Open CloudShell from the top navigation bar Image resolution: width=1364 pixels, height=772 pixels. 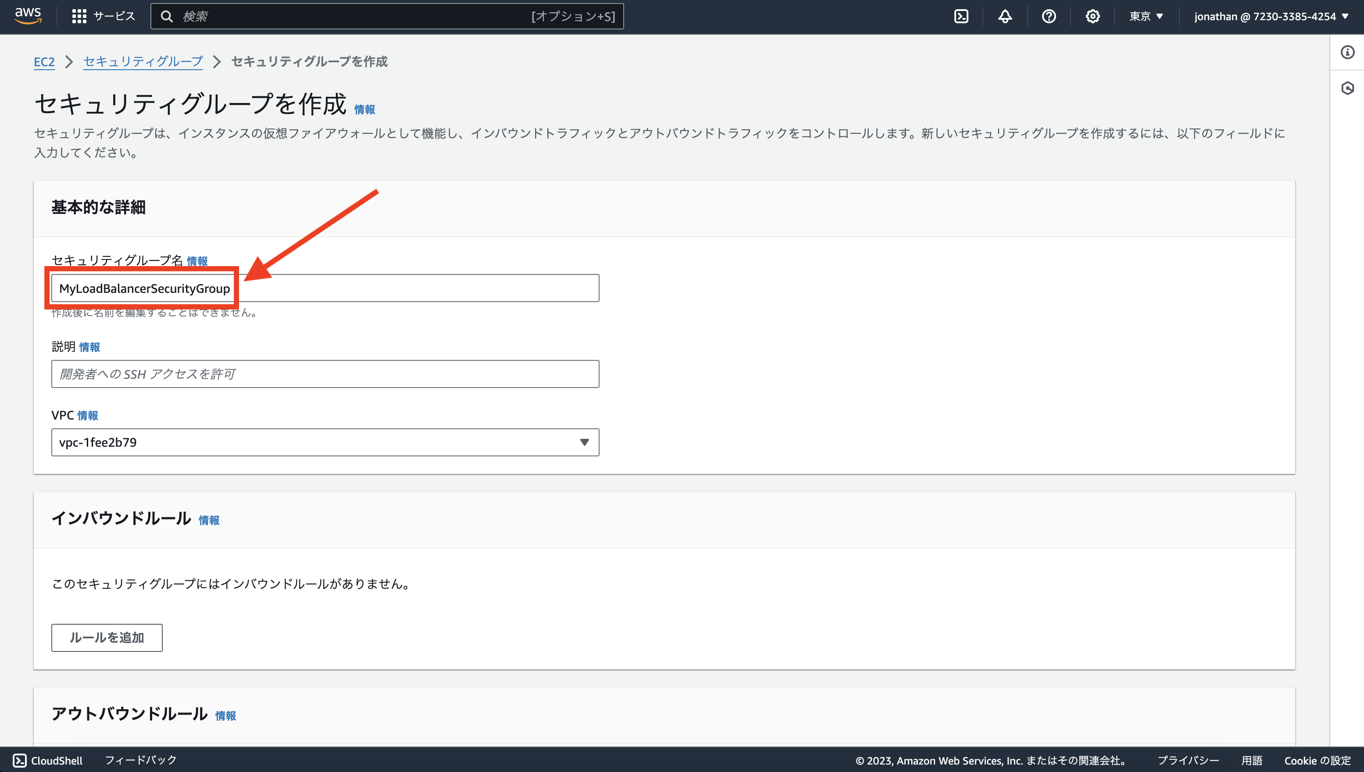click(x=961, y=16)
